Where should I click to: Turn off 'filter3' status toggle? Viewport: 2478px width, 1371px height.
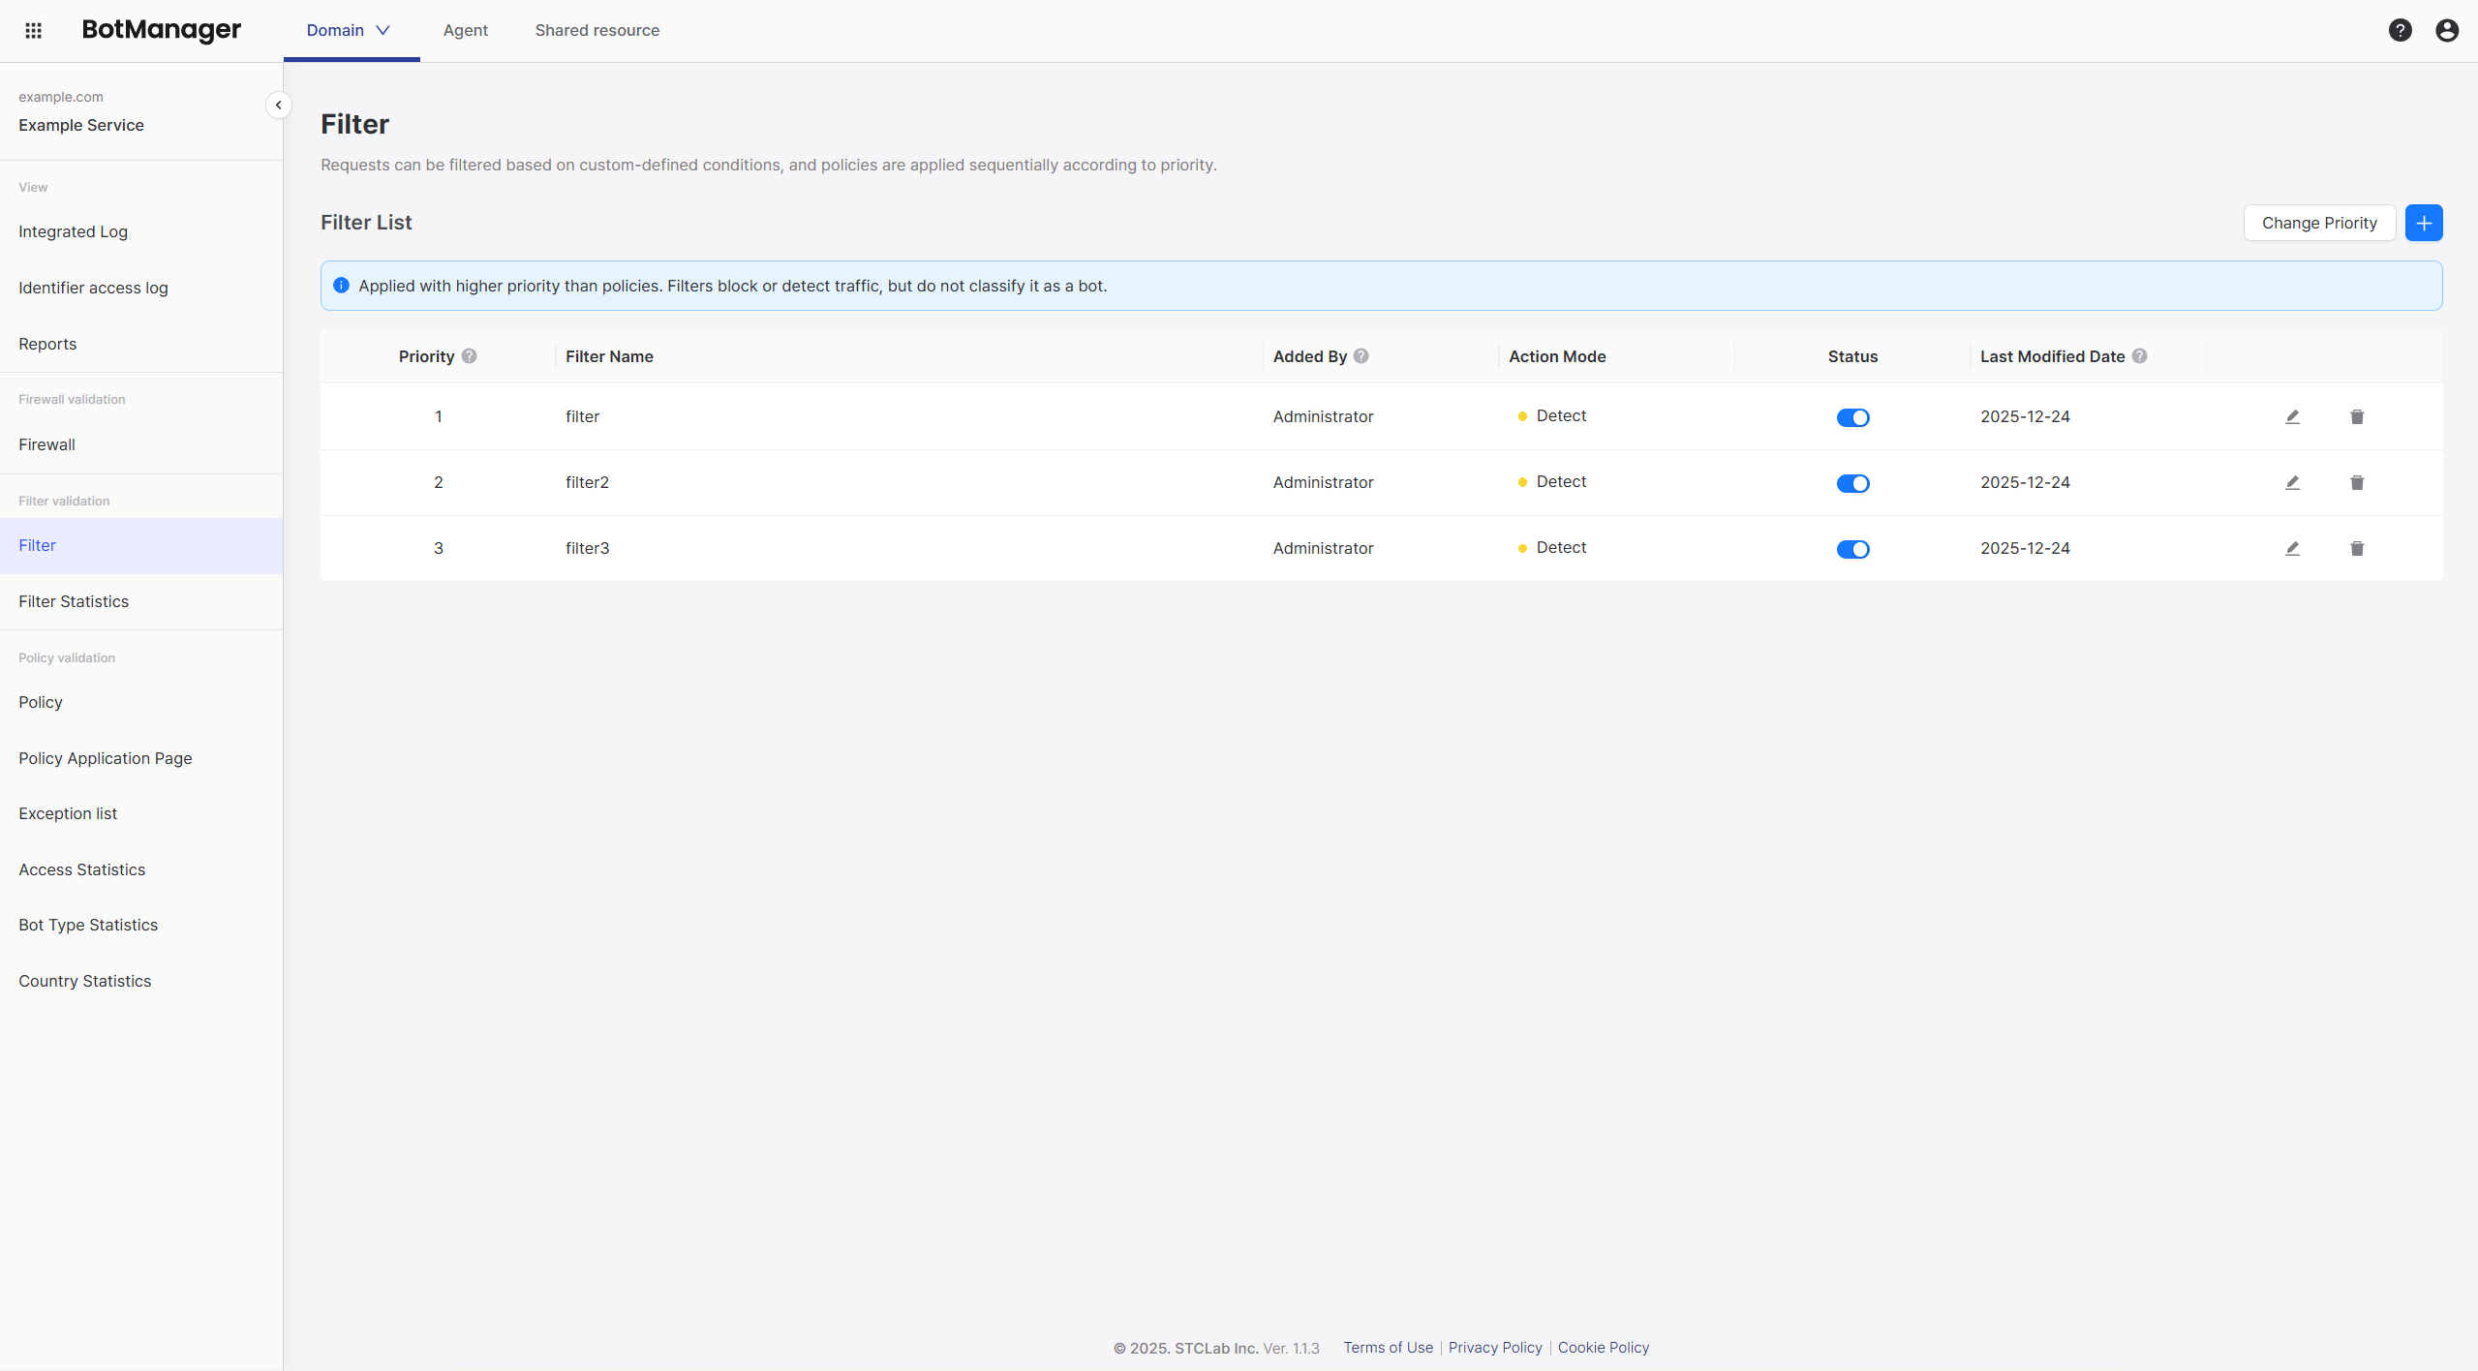pyautogui.click(x=1852, y=549)
